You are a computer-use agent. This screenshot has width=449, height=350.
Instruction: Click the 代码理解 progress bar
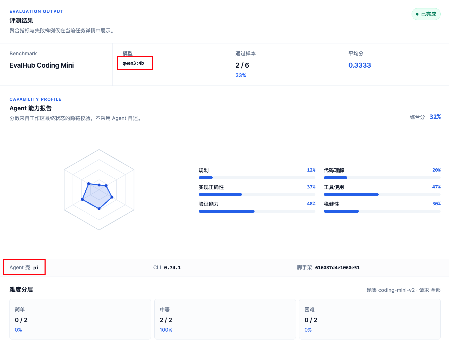pos(382,178)
